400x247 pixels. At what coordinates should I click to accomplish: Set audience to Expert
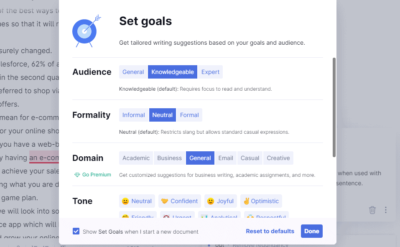coord(210,72)
